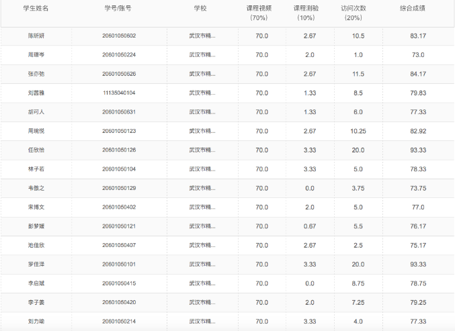This screenshot has height=331, width=455.
Task: Select student ID 20601050214
Action: click(x=119, y=322)
